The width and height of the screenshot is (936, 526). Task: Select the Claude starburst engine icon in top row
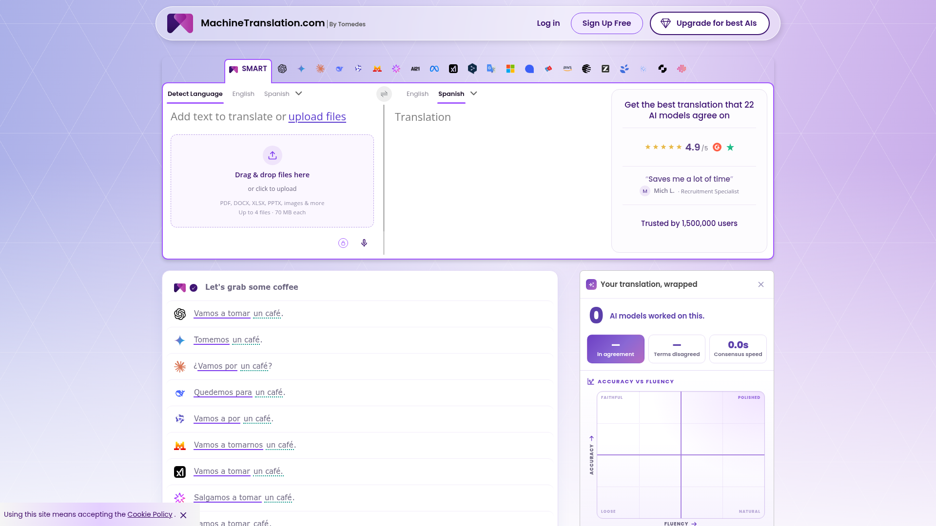pyautogui.click(x=320, y=69)
